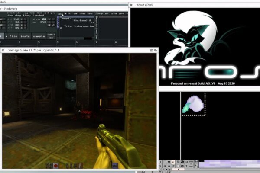Increase the octave 04 value with plus
Viewport: 260px width, 173px height.
22,28
